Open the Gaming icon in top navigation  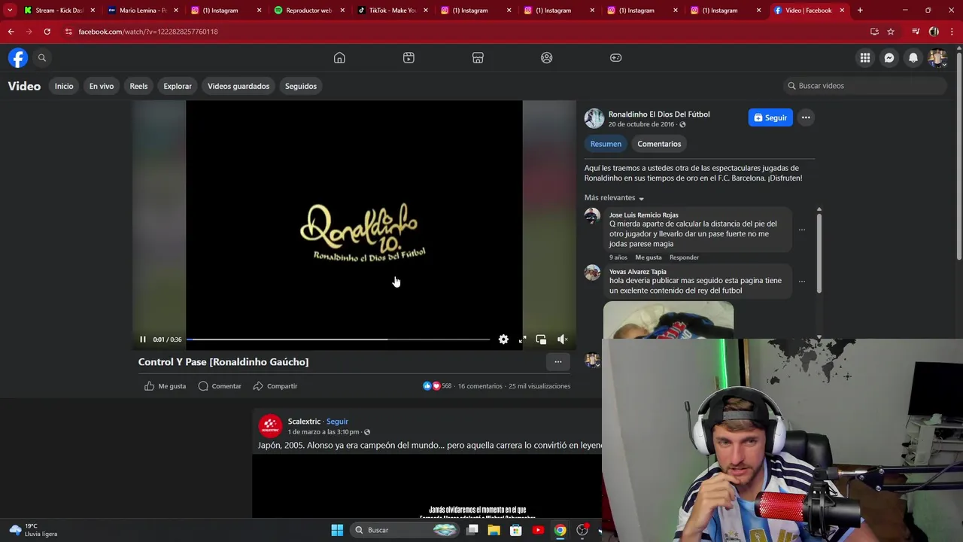point(616,58)
